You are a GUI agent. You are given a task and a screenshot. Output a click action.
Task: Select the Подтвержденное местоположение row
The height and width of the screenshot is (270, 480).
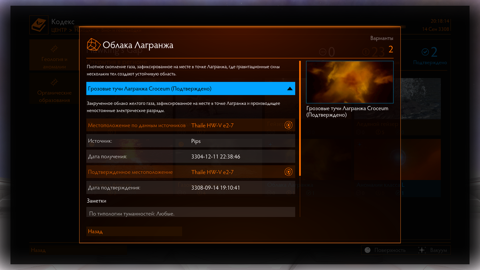coord(190,172)
